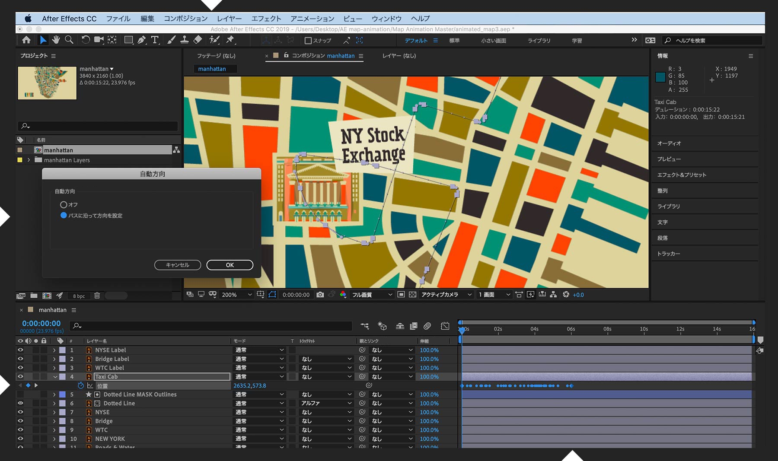Image resolution: width=778 pixels, height=461 pixels.
Task: Click the Home icon in toolbar
Action: click(26, 40)
